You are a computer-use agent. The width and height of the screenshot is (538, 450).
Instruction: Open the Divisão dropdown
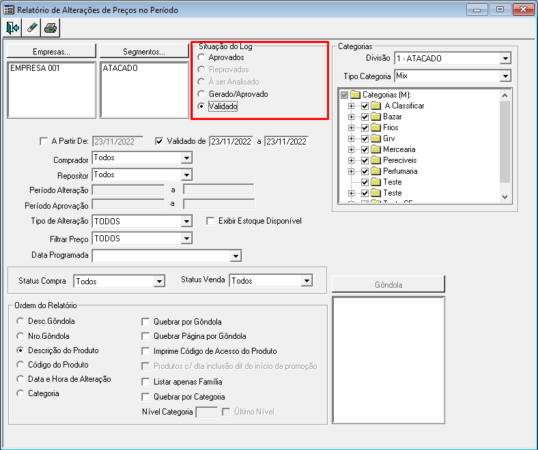(505, 59)
